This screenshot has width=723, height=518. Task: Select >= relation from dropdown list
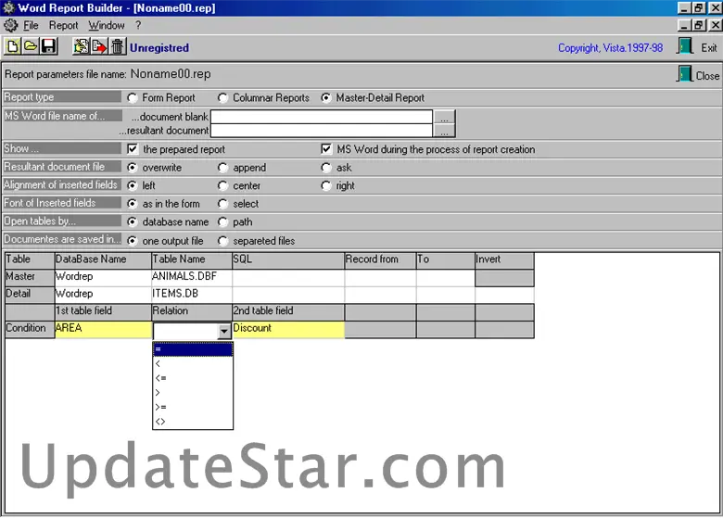pyautogui.click(x=193, y=407)
